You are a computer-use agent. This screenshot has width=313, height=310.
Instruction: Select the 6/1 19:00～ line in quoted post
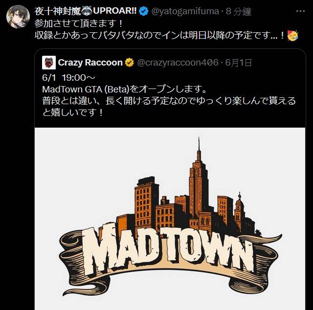point(69,78)
